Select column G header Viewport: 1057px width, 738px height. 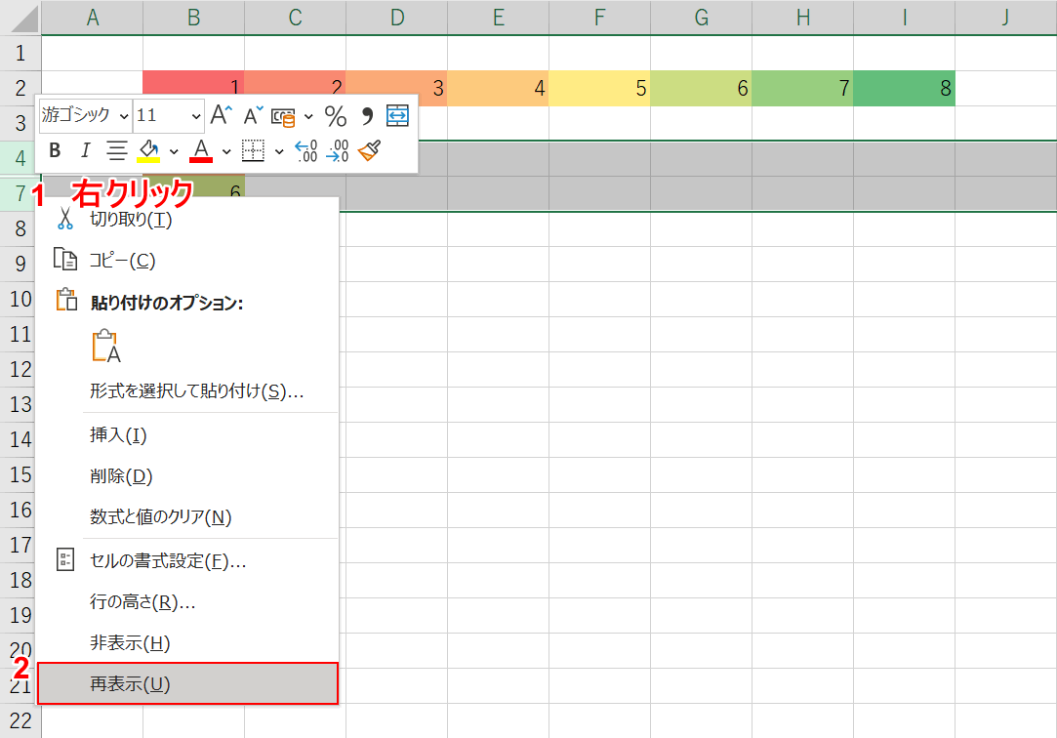pos(701,18)
